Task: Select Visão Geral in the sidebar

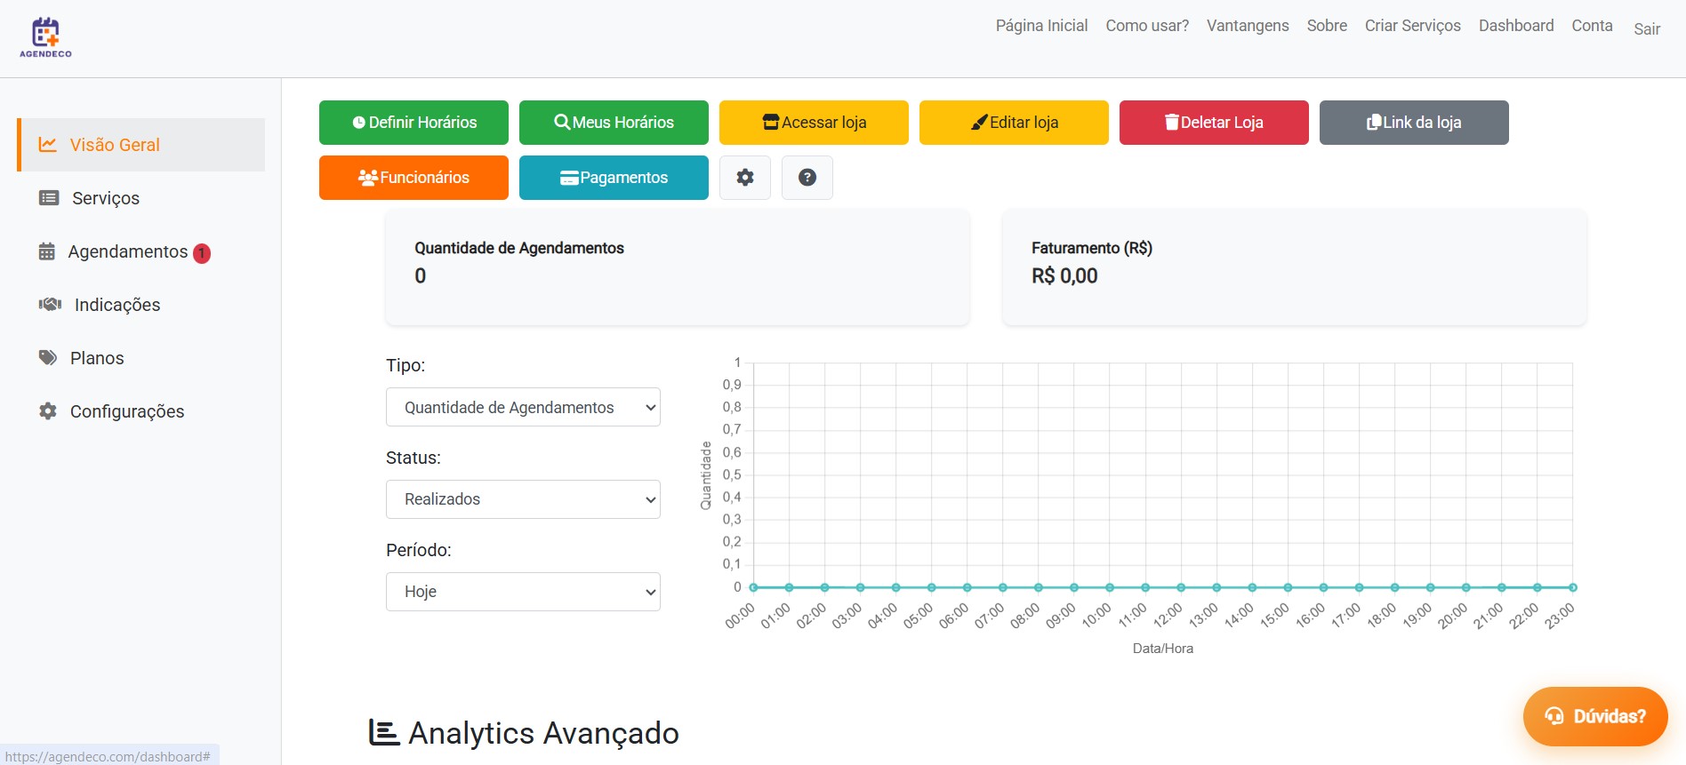Action: tap(115, 145)
